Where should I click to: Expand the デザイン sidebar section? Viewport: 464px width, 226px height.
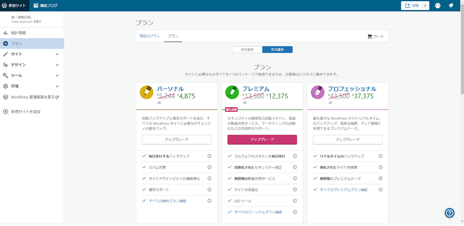click(x=57, y=65)
